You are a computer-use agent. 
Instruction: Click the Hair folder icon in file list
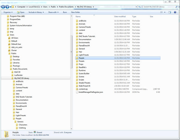[77, 52]
